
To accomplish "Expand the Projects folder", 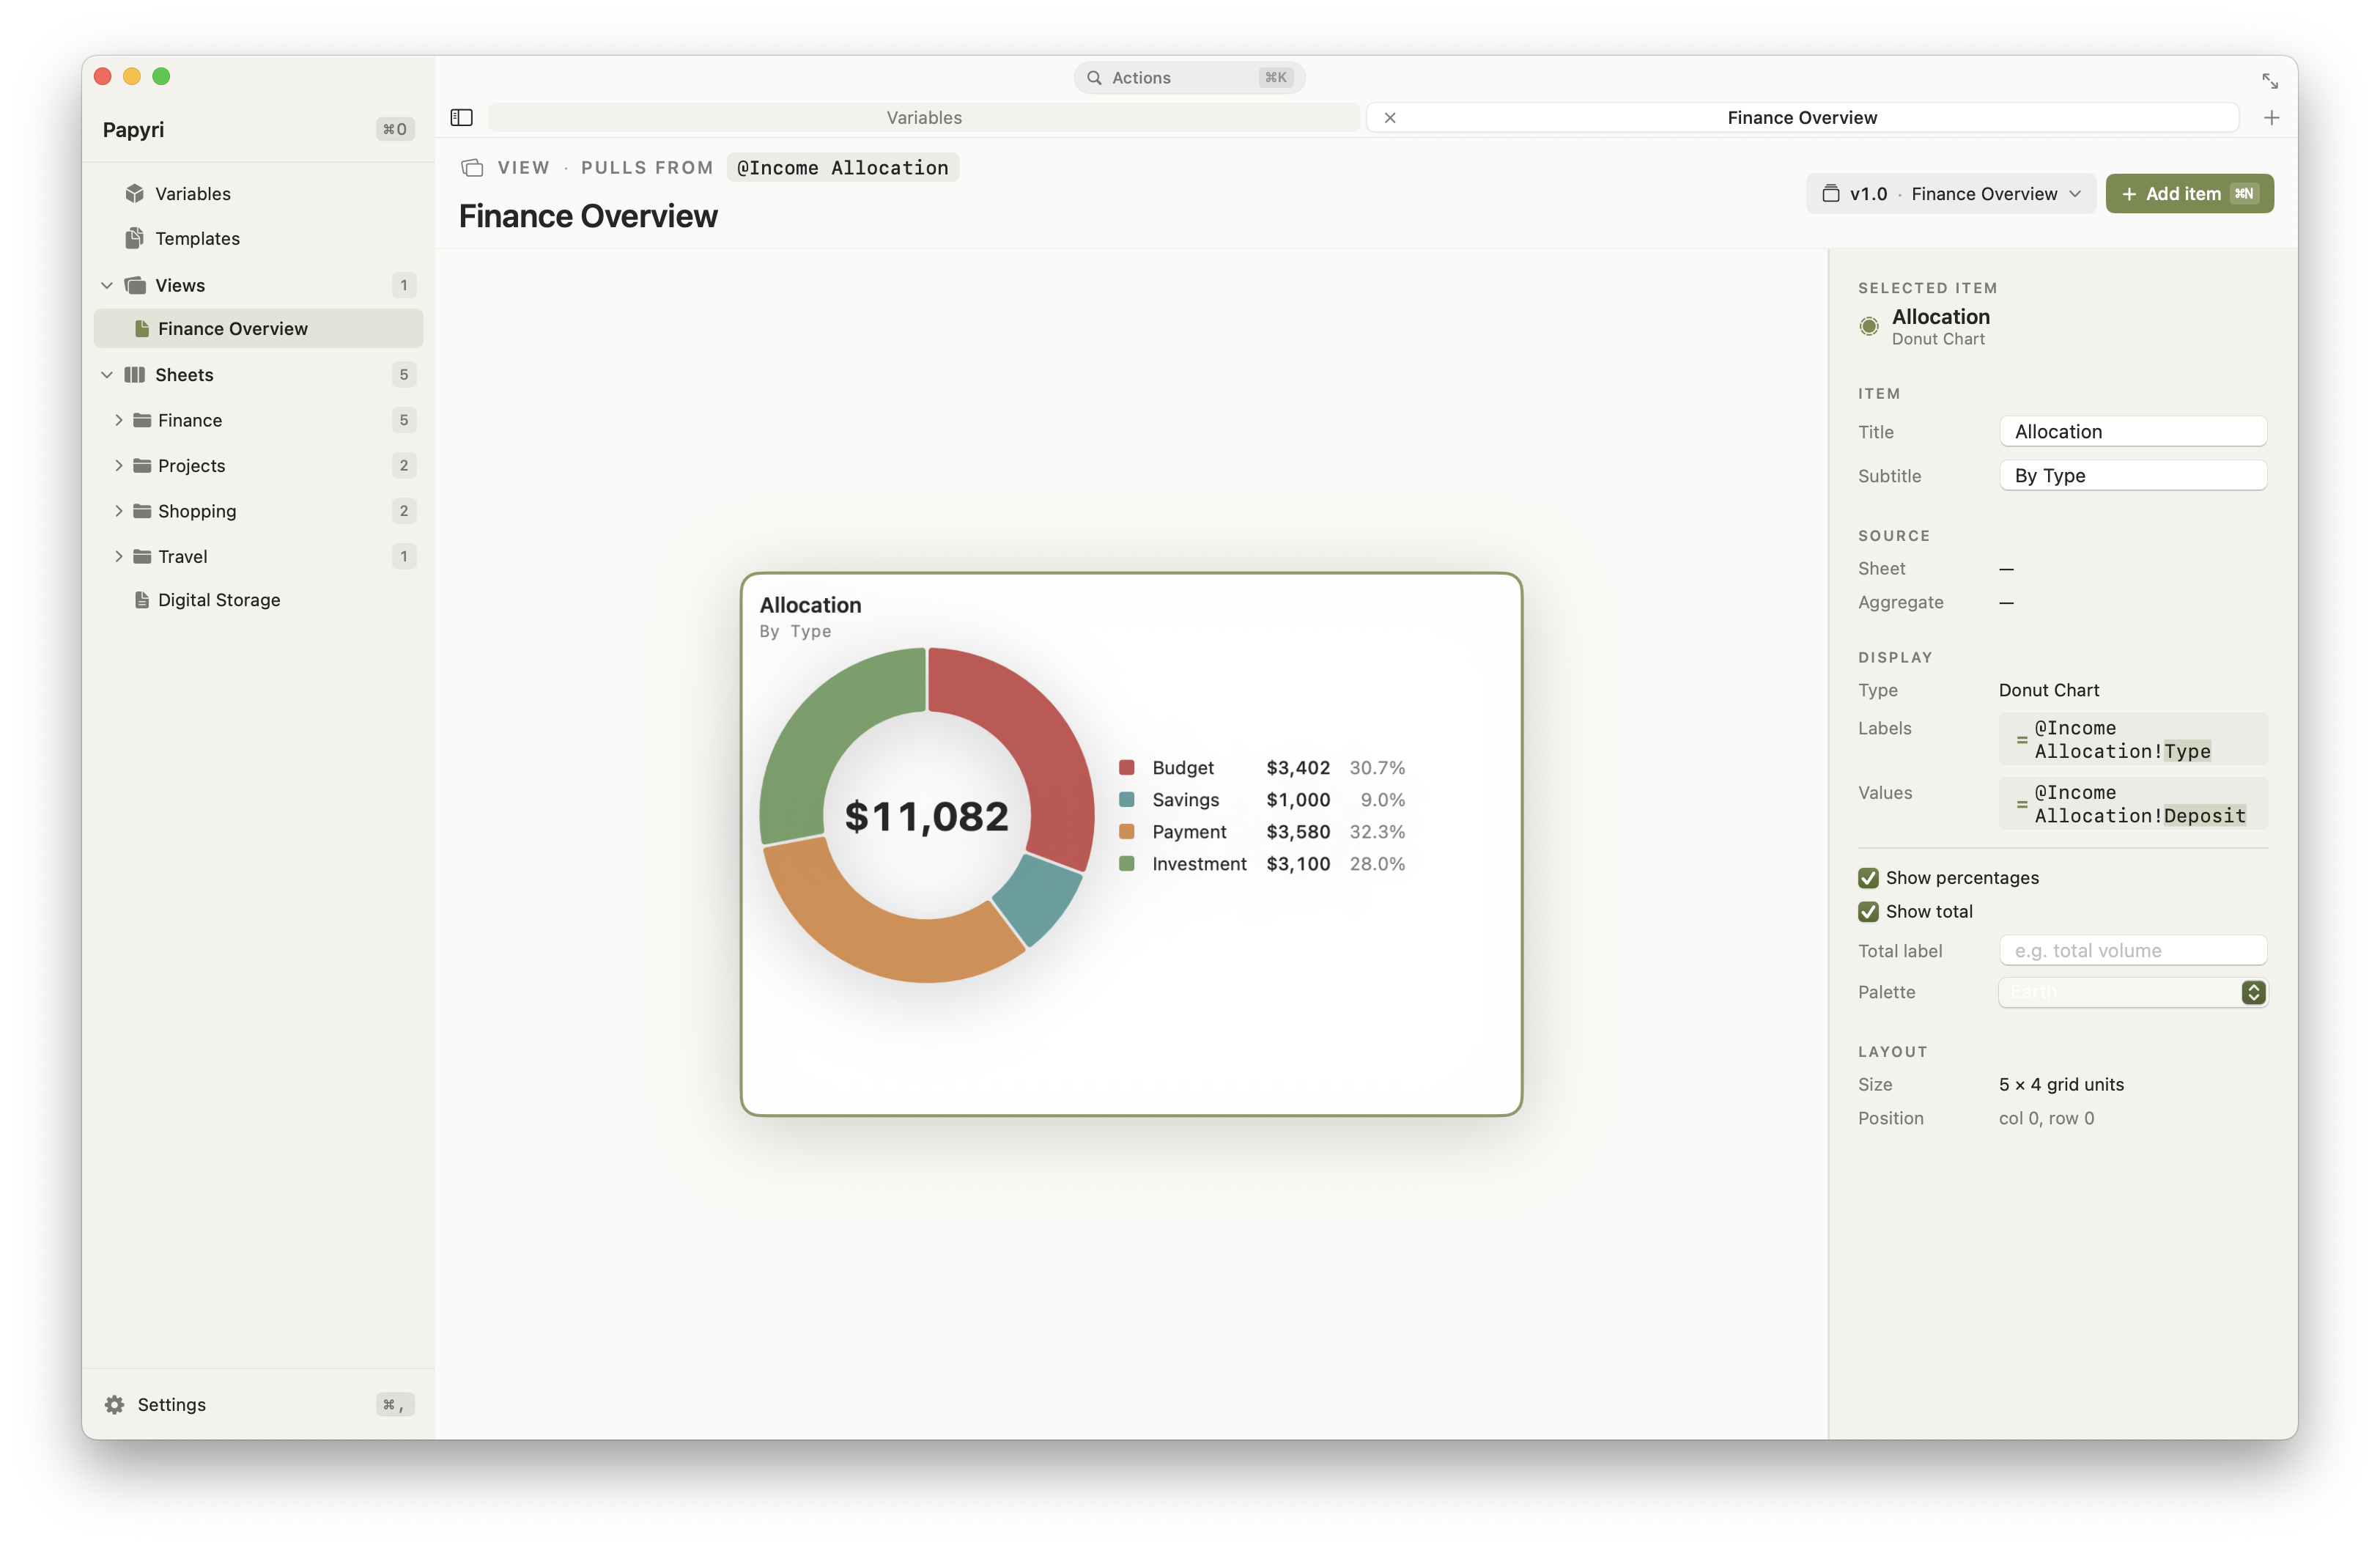I will [119, 465].
